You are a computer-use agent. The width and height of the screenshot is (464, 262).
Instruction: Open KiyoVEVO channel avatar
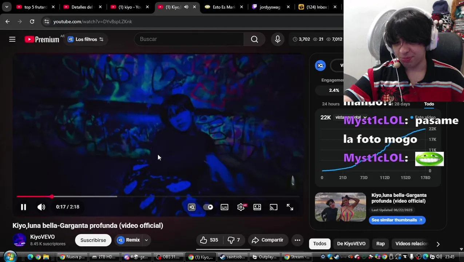[20, 240]
